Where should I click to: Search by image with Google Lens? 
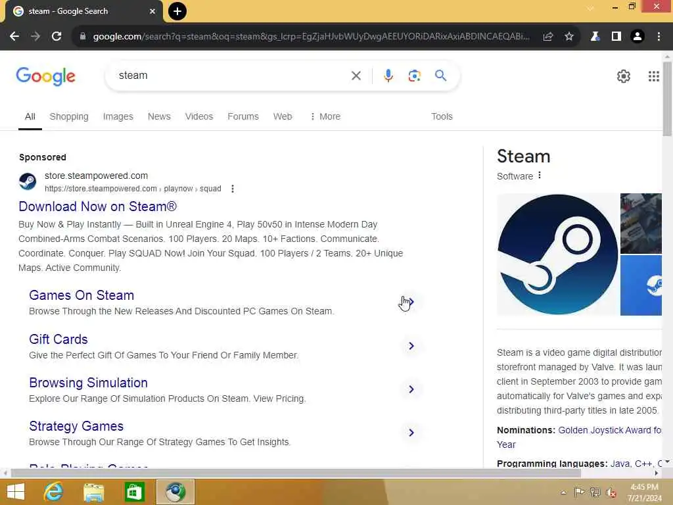[414, 76]
